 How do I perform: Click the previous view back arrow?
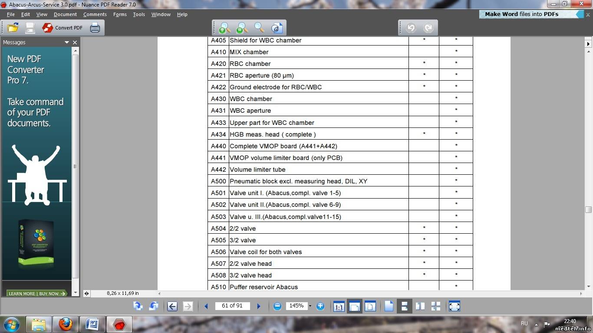172,306
